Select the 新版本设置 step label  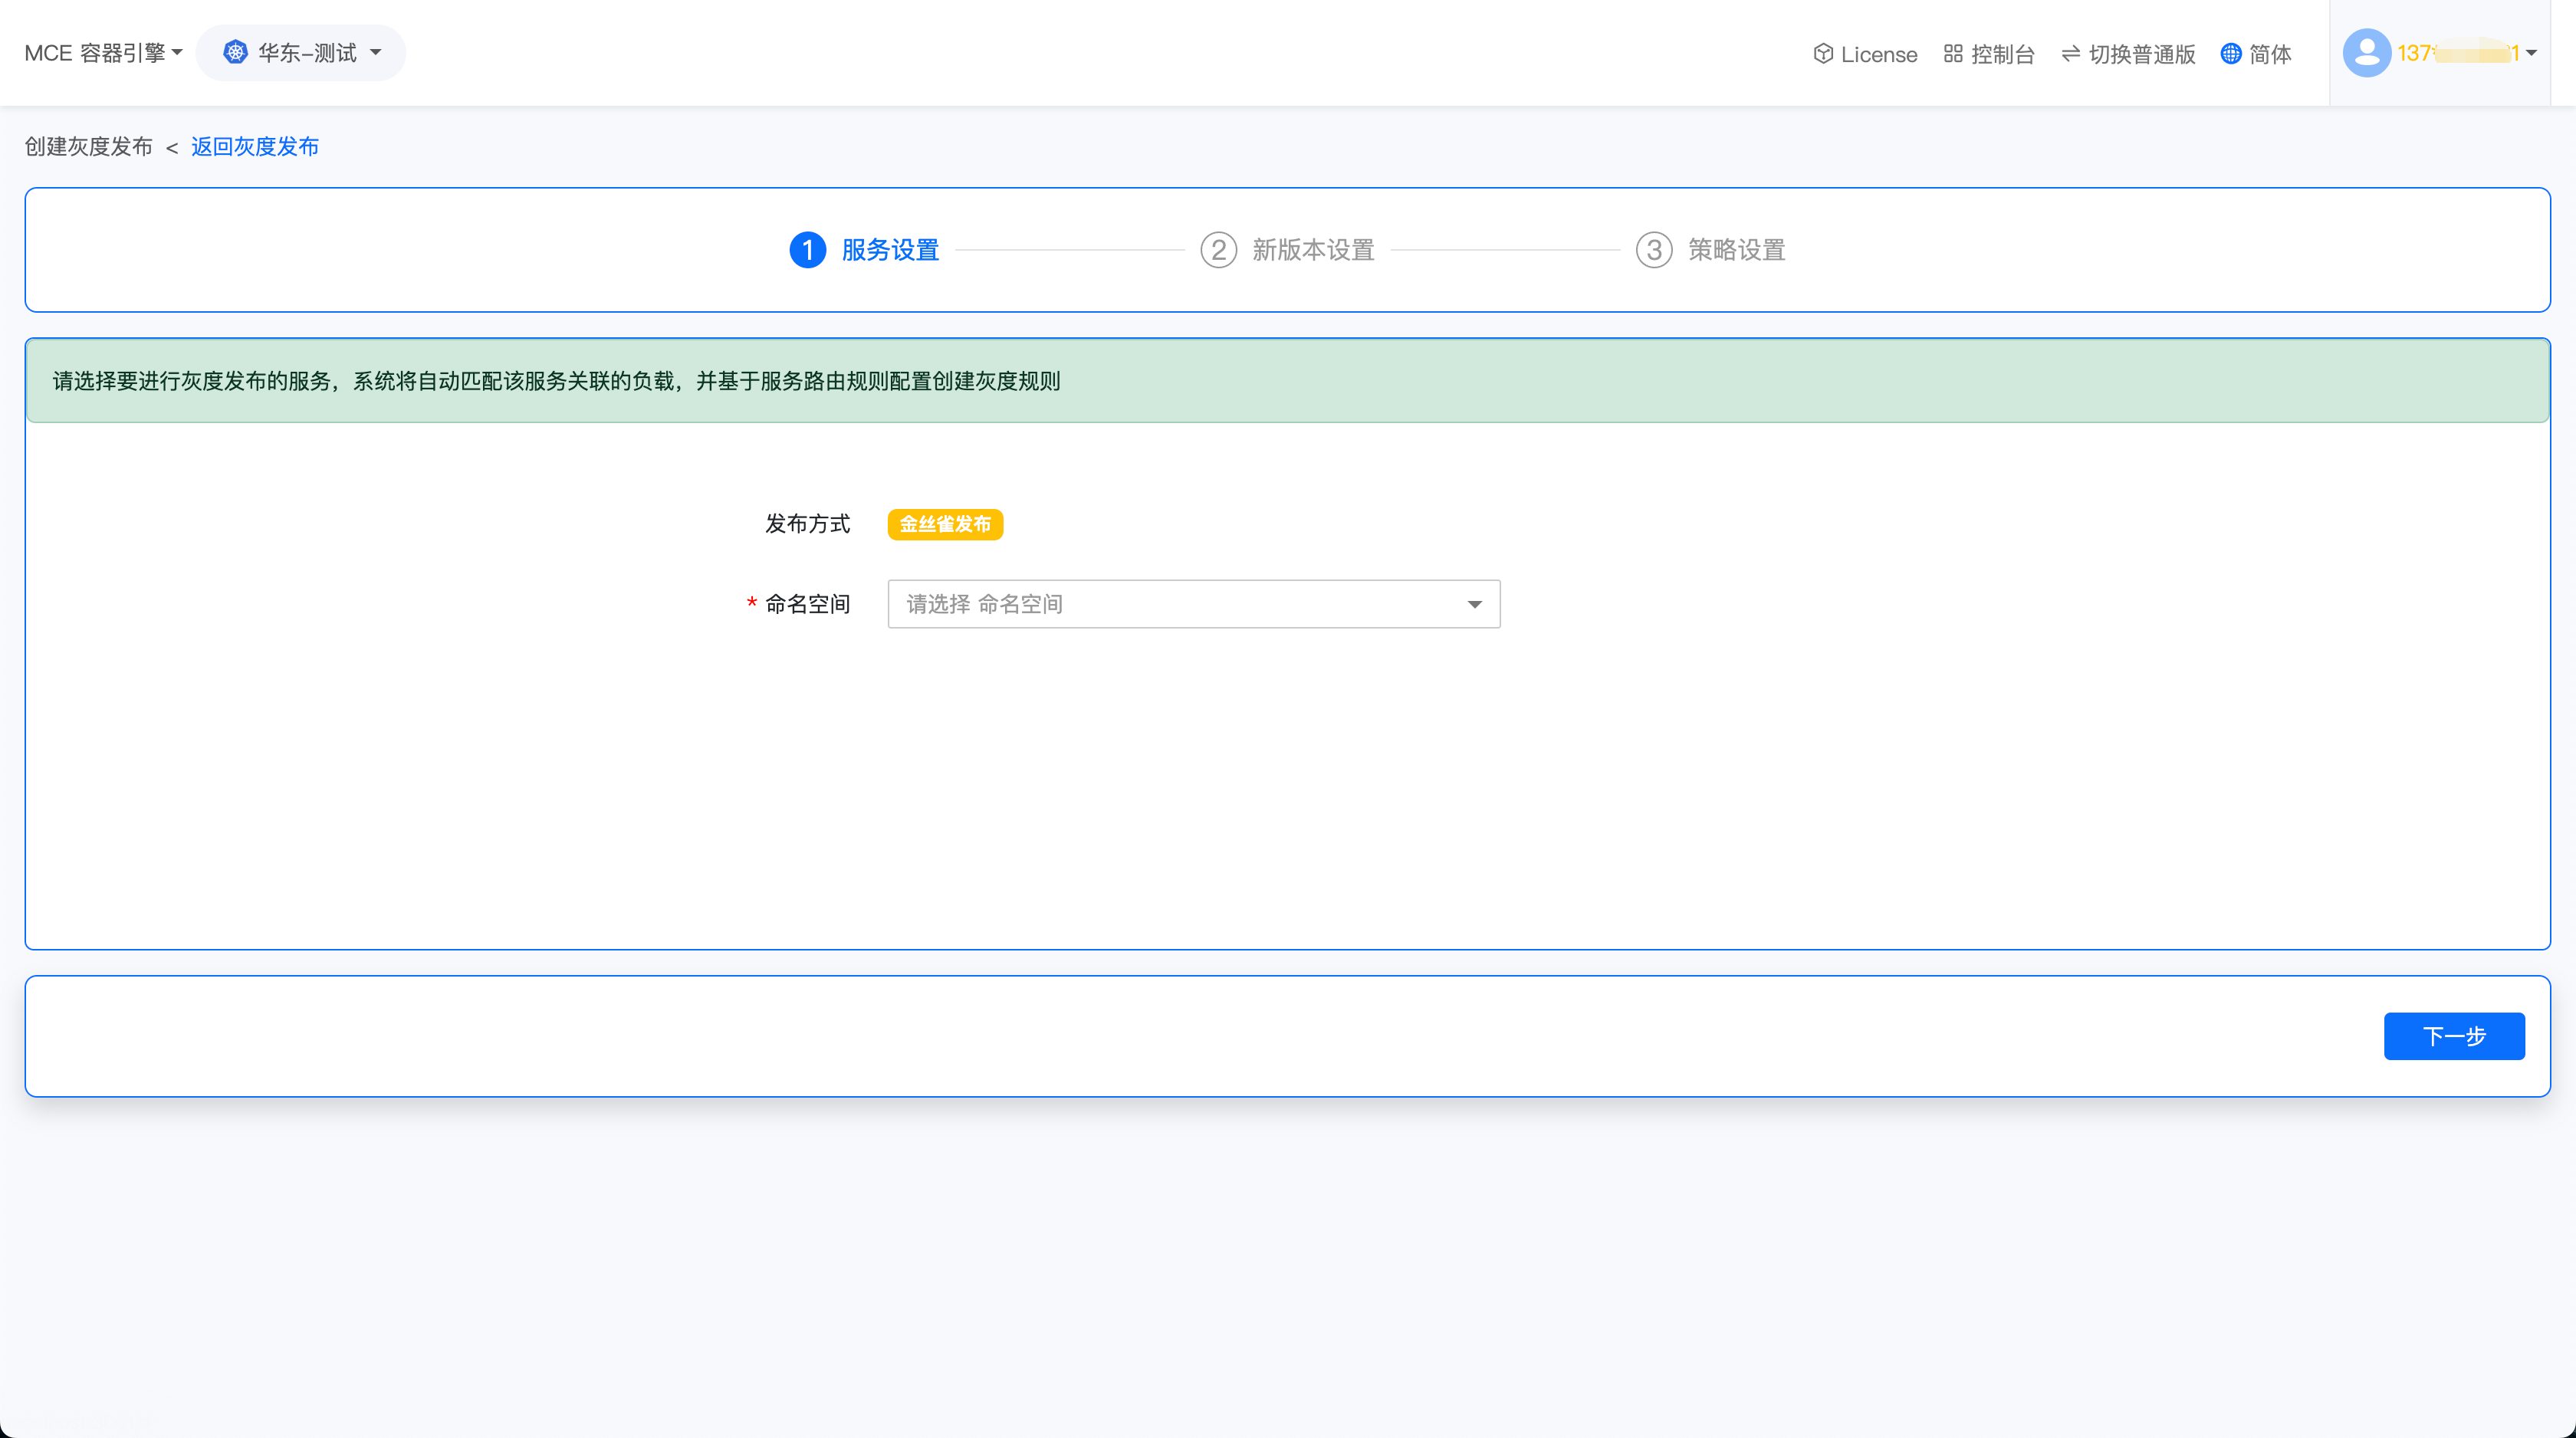[x=1313, y=250]
